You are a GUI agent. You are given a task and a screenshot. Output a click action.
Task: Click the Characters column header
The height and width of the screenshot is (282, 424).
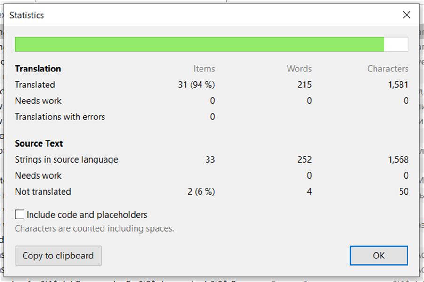pyautogui.click(x=388, y=69)
